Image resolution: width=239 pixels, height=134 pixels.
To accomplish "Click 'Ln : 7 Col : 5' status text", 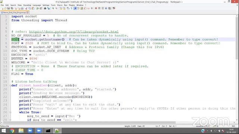I will [161, 126].
